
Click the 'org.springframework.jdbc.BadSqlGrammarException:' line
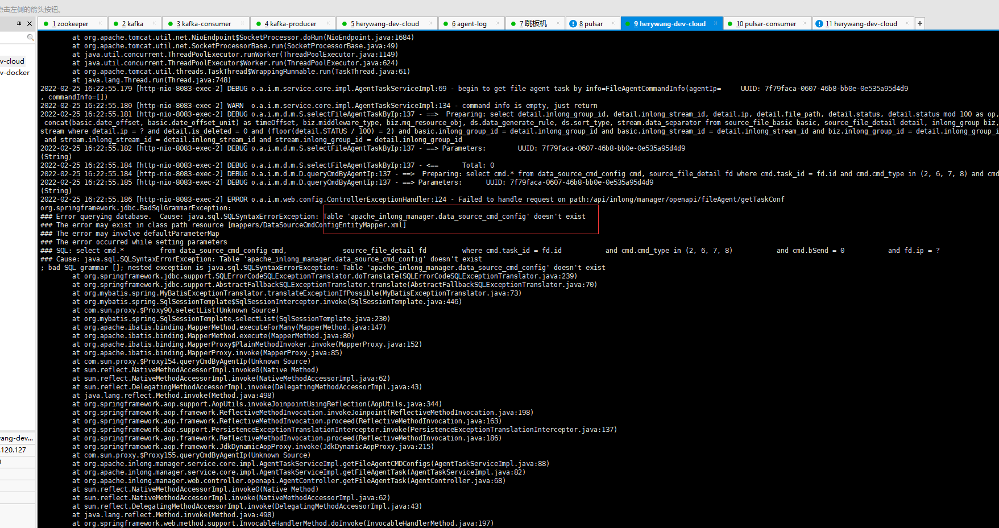click(136, 208)
